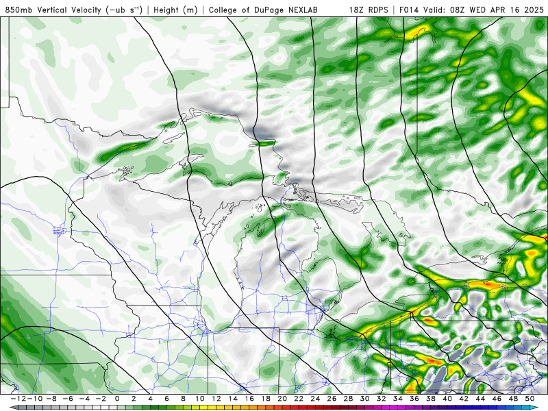Screen dimensions: 548x411
Task: Click the '−8' color scale label
Action: [x=52, y=399]
